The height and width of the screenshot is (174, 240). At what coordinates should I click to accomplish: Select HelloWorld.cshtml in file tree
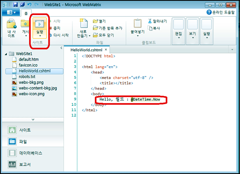(x=35, y=71)
